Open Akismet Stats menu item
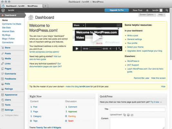This screenshot has height=129, width=172. 8,31
